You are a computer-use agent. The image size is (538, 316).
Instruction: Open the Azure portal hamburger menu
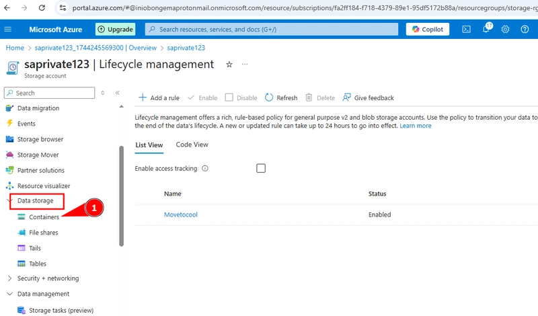[x=8, y=29]
